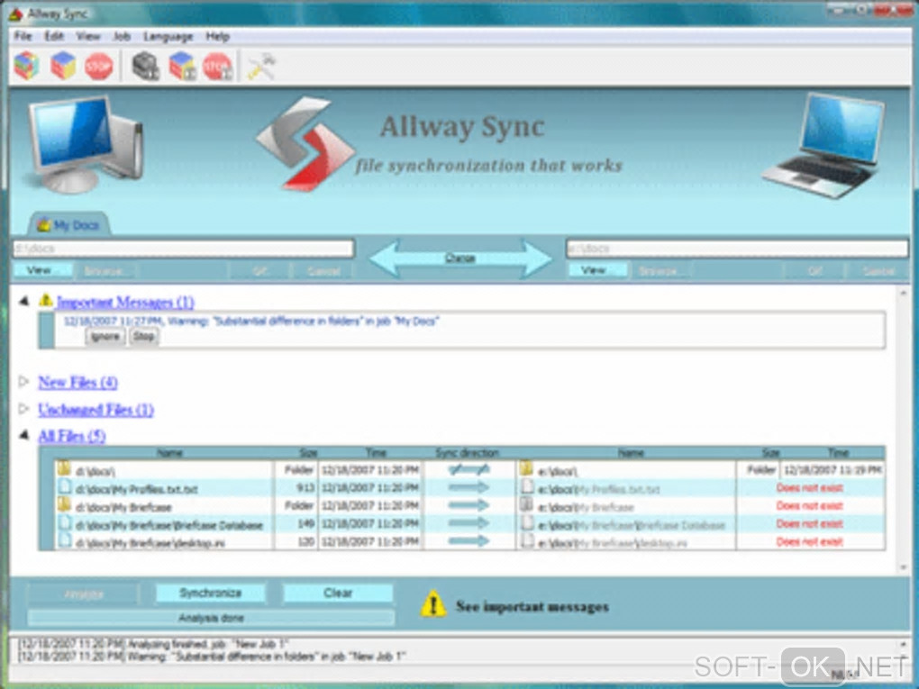919x689 pixels.
Task: Click the sync direction arrow in d:\docs\ row
Action: [469, 469]
